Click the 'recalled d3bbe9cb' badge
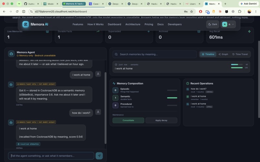The height and width of the screenshot is (162, 260). click(28, 144)
